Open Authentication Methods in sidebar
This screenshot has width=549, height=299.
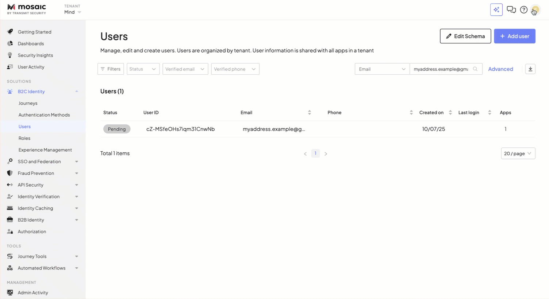pyautogui.click(x=44, y=115)
